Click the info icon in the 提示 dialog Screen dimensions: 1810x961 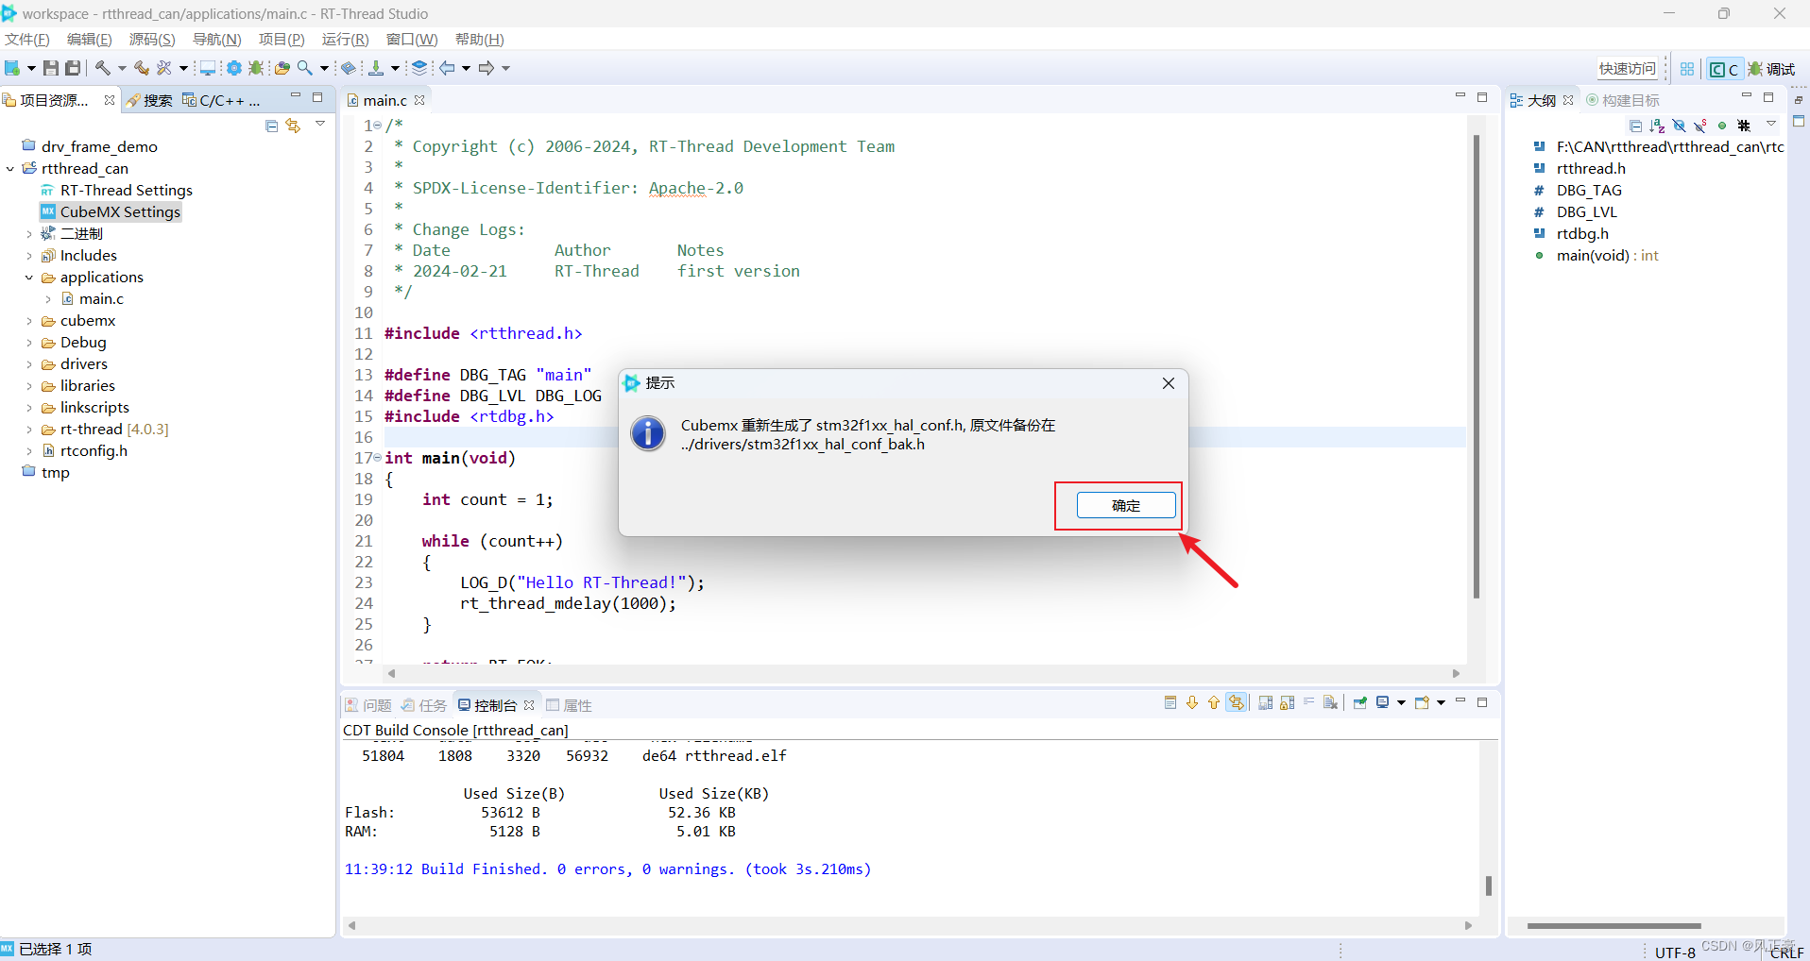click(x=648, y=433)
